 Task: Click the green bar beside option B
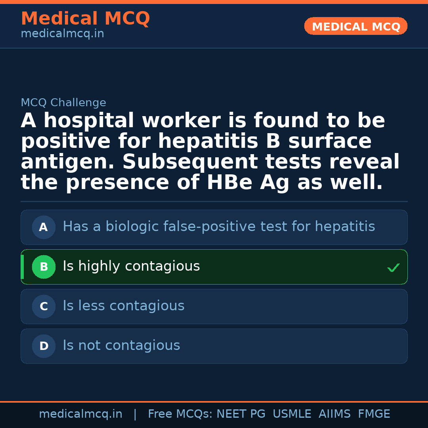22,267
